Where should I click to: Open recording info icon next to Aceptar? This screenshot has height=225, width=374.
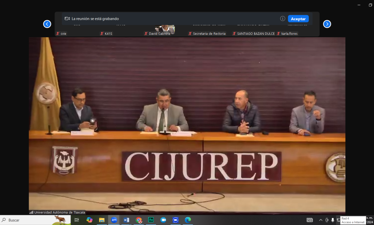pos(283,19)
